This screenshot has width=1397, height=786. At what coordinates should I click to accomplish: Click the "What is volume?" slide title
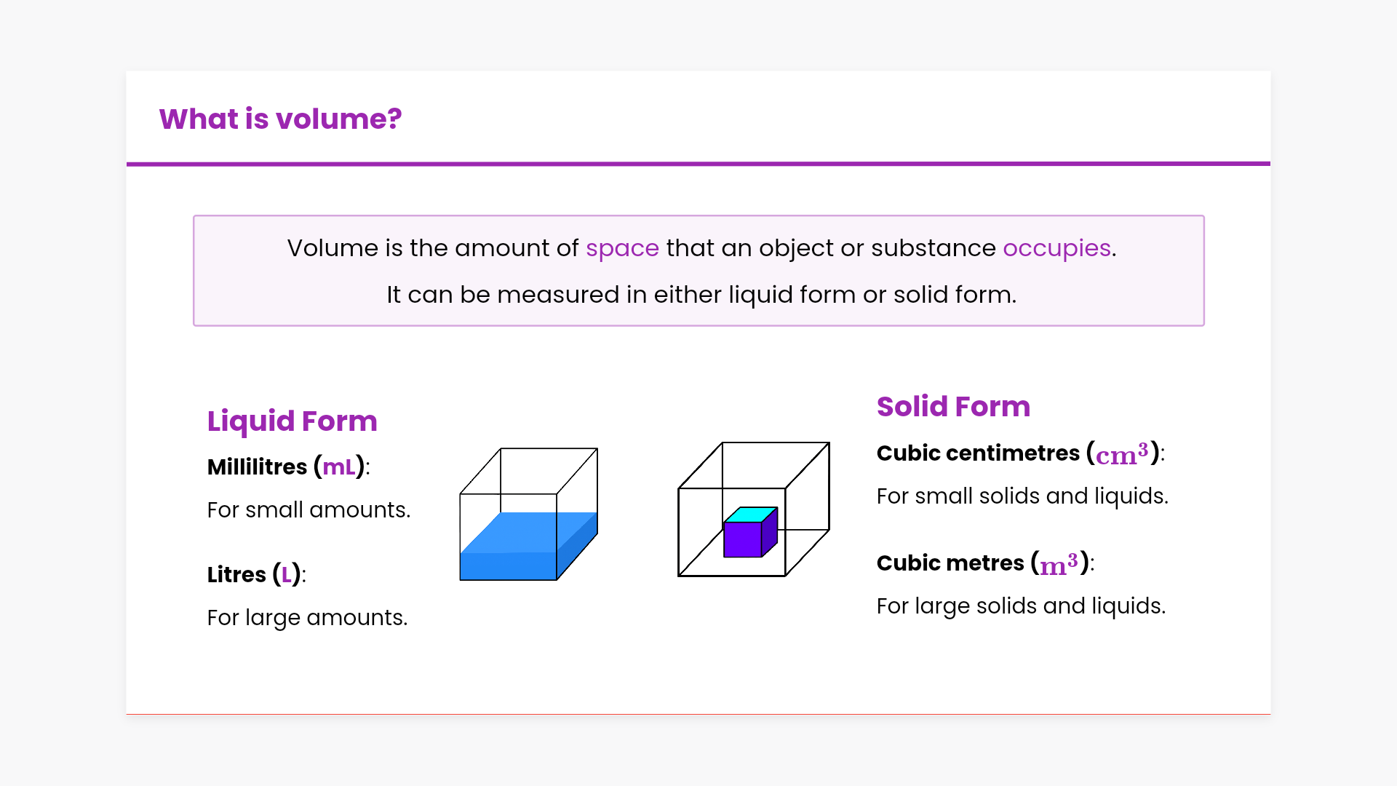[x=280, y=119]
